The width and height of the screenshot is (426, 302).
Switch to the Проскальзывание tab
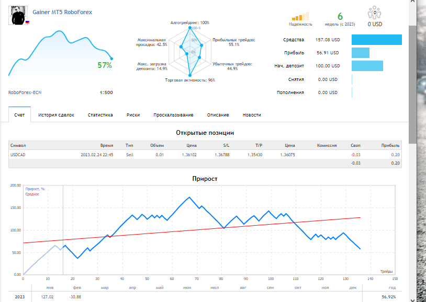173,115
